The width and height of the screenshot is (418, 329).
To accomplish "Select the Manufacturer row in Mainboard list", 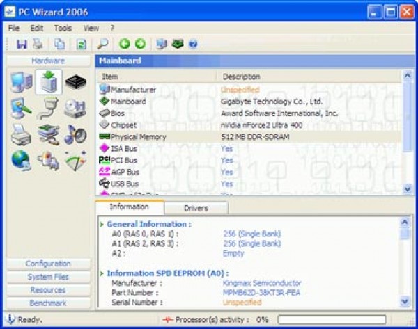I will (x=249, y=90).
